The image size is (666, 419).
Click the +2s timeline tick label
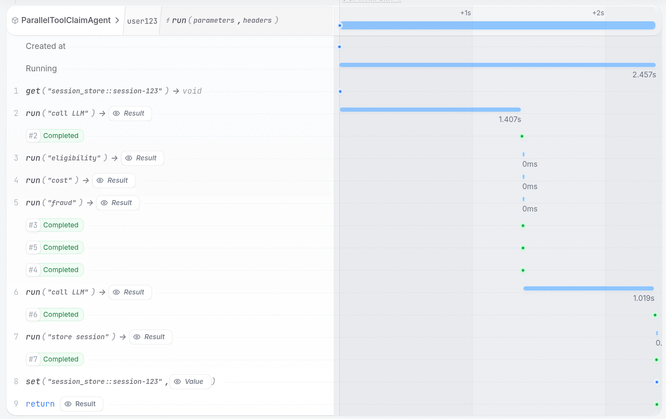[x=598, y=13]
